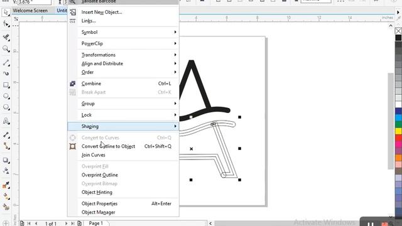The height and width of the screenshot is (226, 402).
Task: Select the Text tool
Action: 6,121
